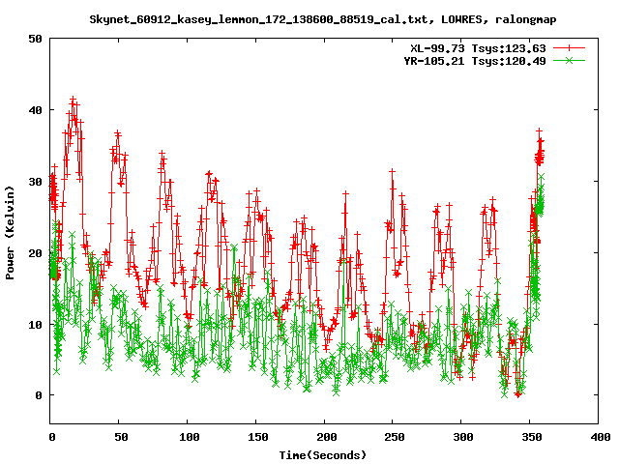The image size is (619, 464).
Task: Click the x-axis tick label 150
Action: pyautogui.click(x=258, y=437)
